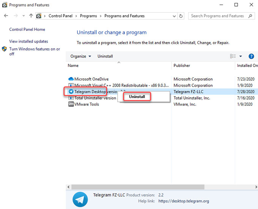Select Microsoft Visual C++ 2008 Redistributable row

click(162, 85)
